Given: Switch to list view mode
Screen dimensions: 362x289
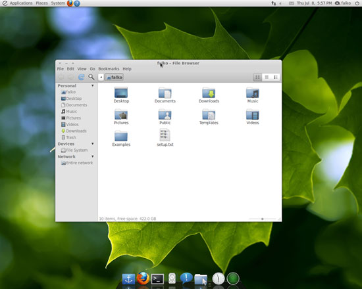Looking at the screenshot, I should 267,78.
